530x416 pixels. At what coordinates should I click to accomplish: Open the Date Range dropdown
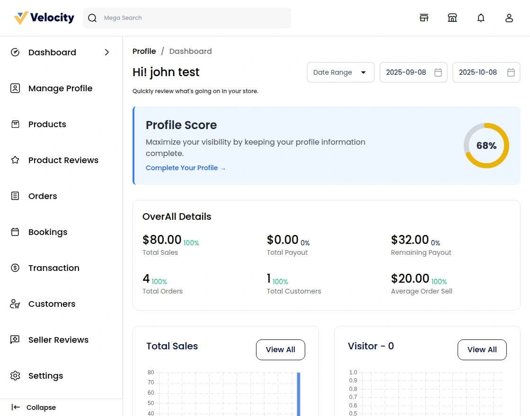340,72
